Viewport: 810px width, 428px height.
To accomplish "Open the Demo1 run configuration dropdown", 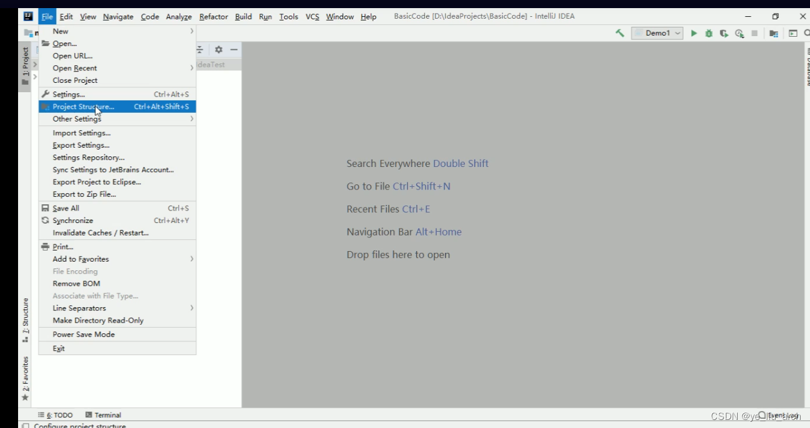I will click(657, 33).
